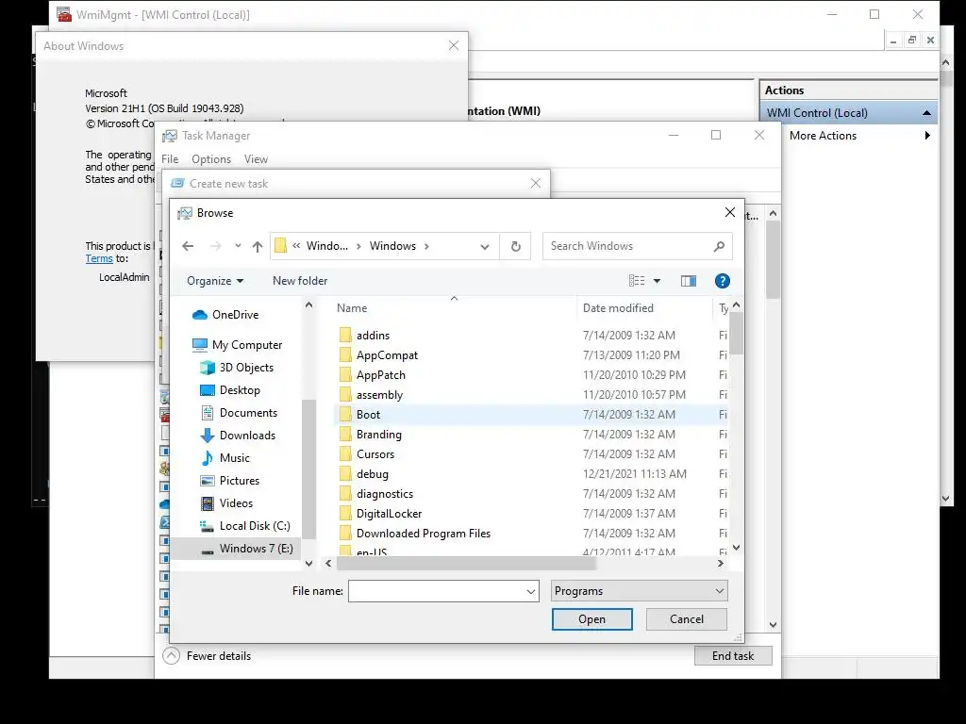
Task: Open the Organize dropdown menu
Action: pos(215,281)
